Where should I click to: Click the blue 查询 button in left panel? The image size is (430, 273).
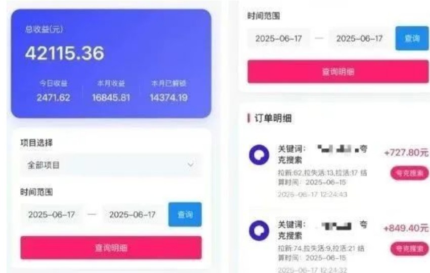tap(185, 214)
